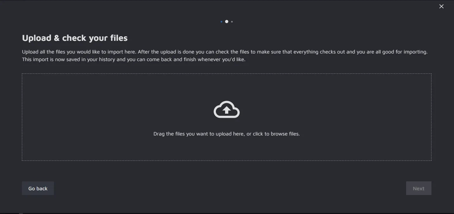Click the left area of the drop zone
Viewport: 454px width, 214px height.
(63, 117)
